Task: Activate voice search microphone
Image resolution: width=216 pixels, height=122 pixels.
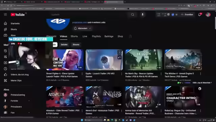Action: (142, 15)
